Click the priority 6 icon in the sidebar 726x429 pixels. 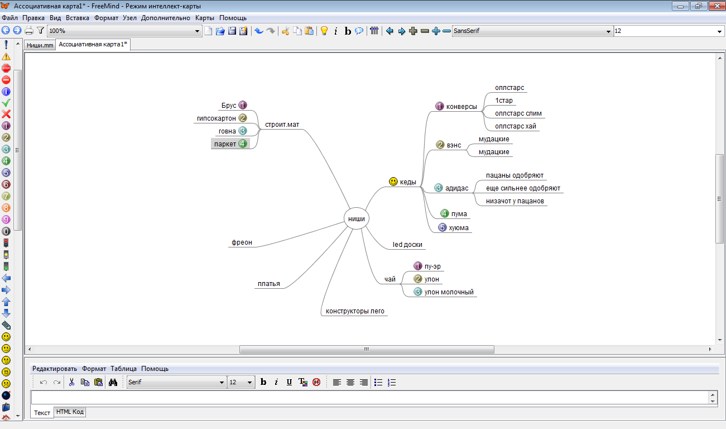point(6,184)
